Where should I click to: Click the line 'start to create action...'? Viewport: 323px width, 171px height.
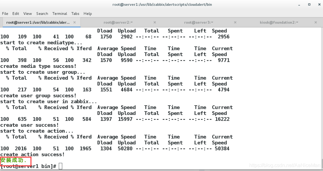(x=37, y=131)
